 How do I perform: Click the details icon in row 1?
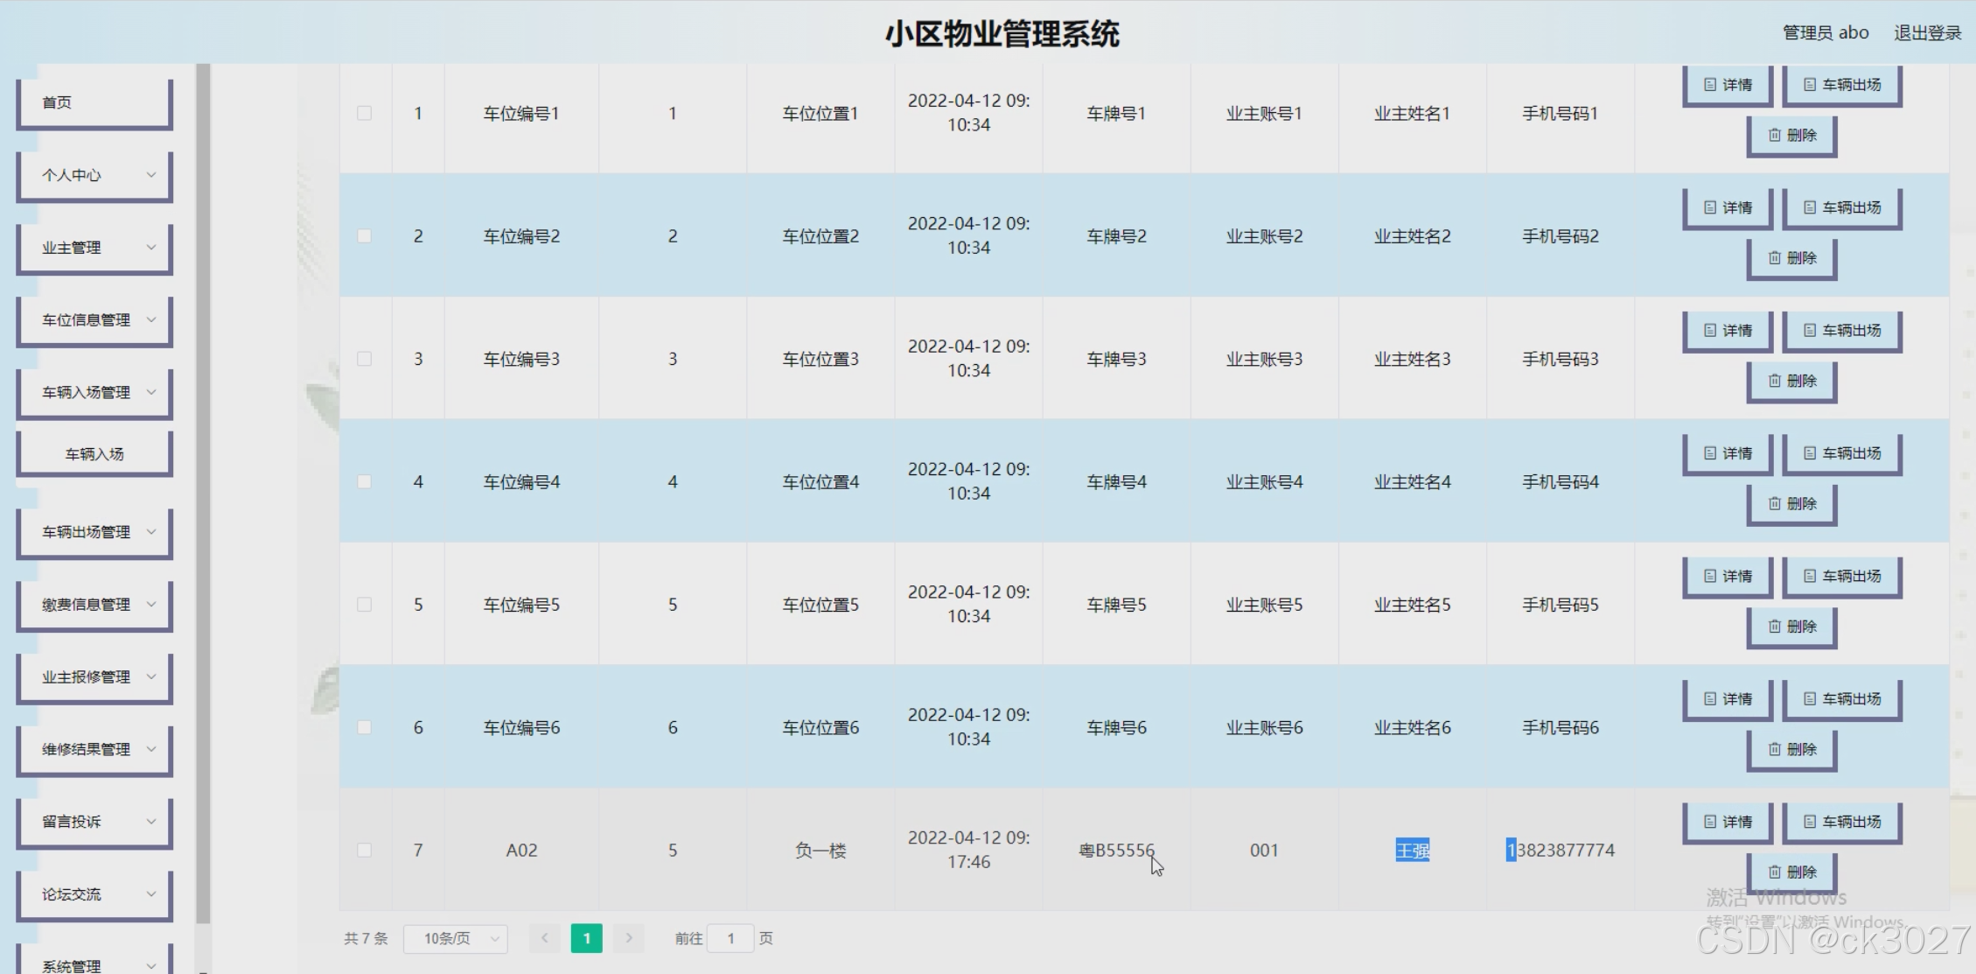(1709, 85)
